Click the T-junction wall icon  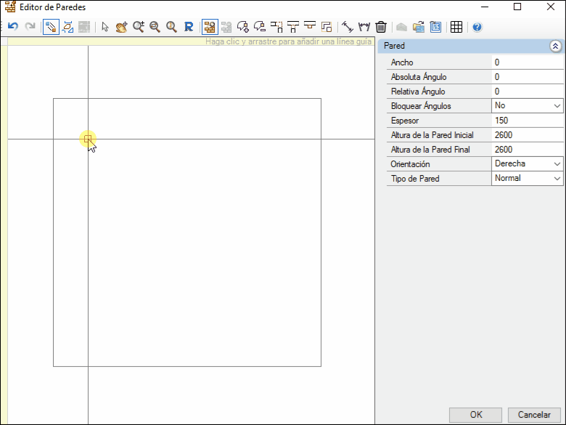coord(293,27)
